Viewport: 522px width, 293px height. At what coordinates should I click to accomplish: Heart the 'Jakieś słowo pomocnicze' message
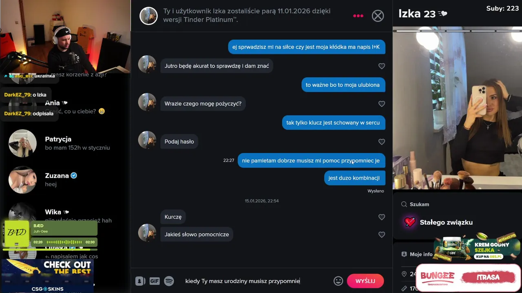(382, 234)
